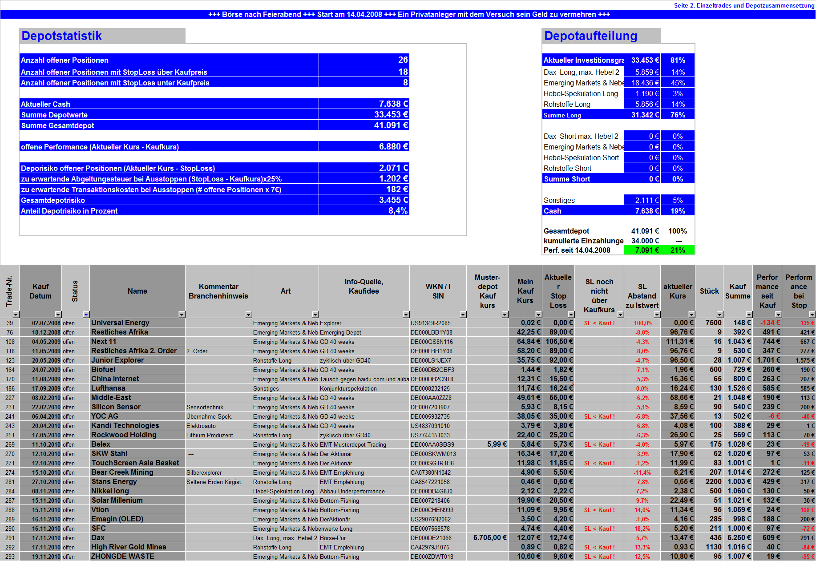This screenshot has height=561, width=816.
Task: Click the blue Depotstatistik heading
Action: tap(62, 36)
